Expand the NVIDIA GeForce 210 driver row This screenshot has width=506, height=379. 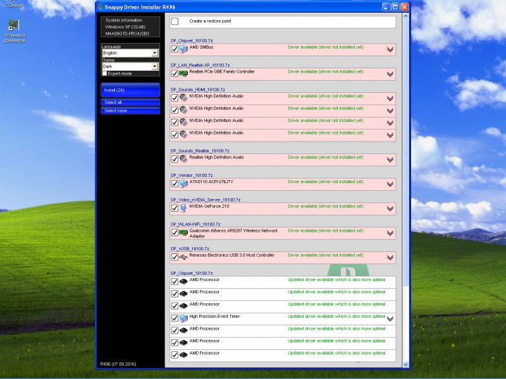(390, 208)
